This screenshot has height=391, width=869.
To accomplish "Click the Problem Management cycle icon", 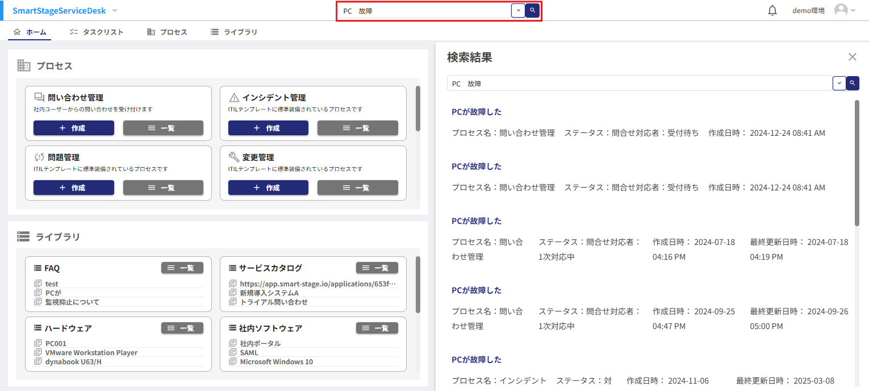I will point(39,157).
